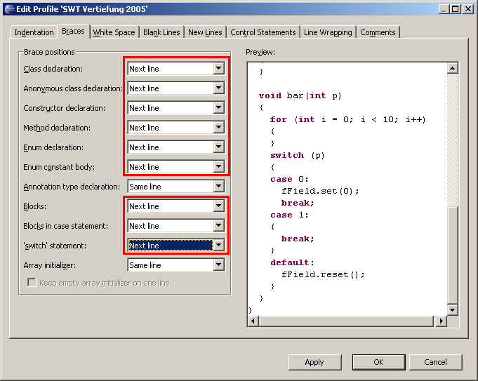This screenshot has width=478, height=381.
Task: Open Annotation type declaration dropdown
Action: pyautogui.click(x=219, y=187)
